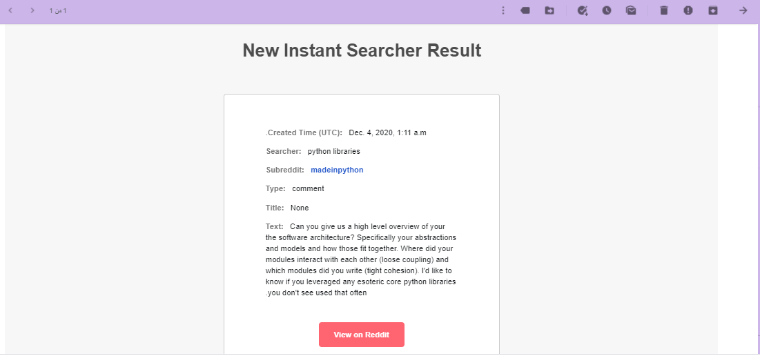Click the comment text paragraph

pos(360,259)
